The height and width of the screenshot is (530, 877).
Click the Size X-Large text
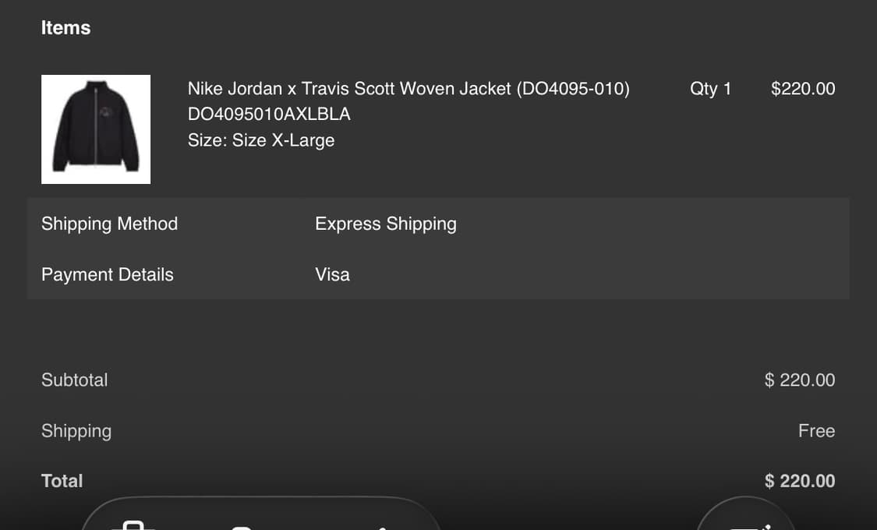261,140
